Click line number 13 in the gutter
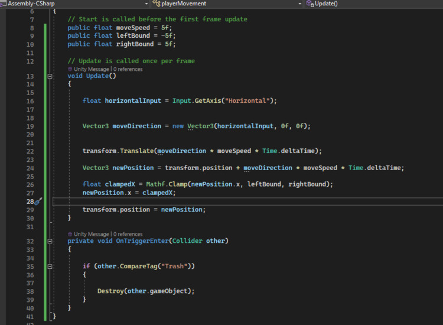Image resolution: width=443 pixels, height=325 pixels. [x=30, y=76]
